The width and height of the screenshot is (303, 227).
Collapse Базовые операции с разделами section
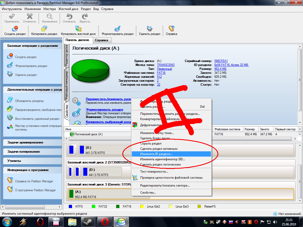(x=32, y=46)
